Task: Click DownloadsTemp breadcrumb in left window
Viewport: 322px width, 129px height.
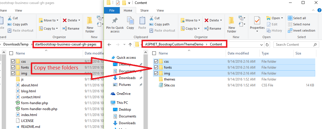Action: [x=16, y=44]
